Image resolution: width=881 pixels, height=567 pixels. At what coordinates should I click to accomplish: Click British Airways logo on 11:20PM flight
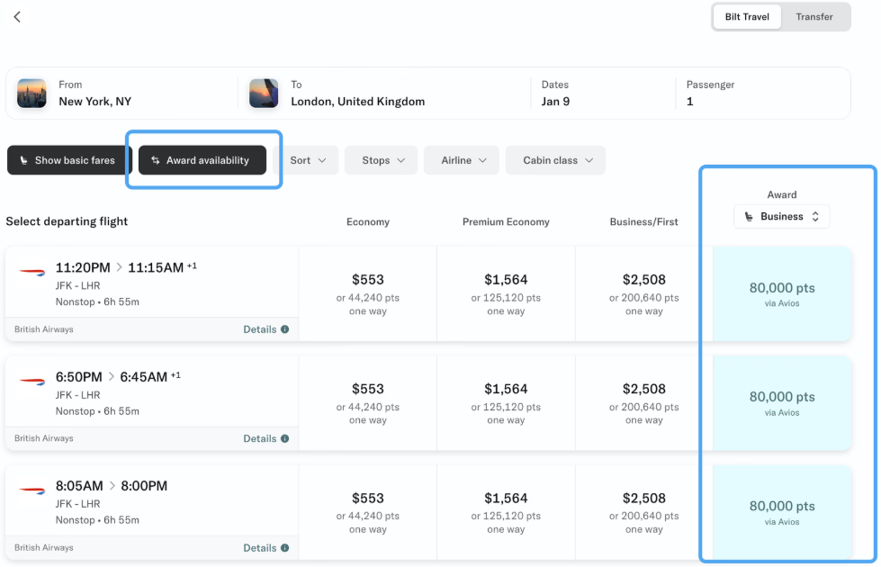[x=32, y=272]
